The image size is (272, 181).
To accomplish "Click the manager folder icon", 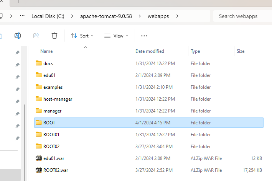I will point(38,111).
